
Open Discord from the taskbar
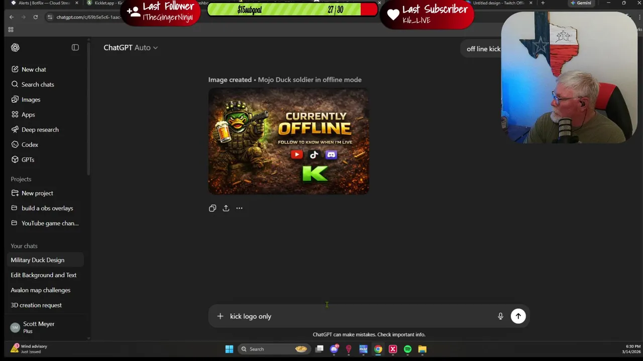click(x=334, y=349)
